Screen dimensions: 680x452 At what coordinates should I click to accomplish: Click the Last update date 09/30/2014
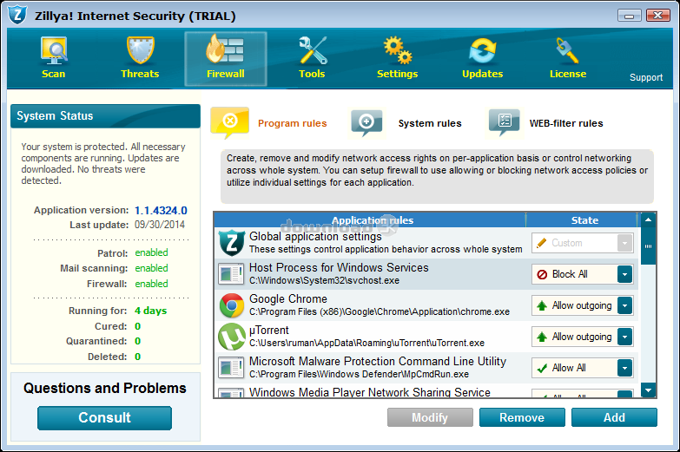coord(160,225)
